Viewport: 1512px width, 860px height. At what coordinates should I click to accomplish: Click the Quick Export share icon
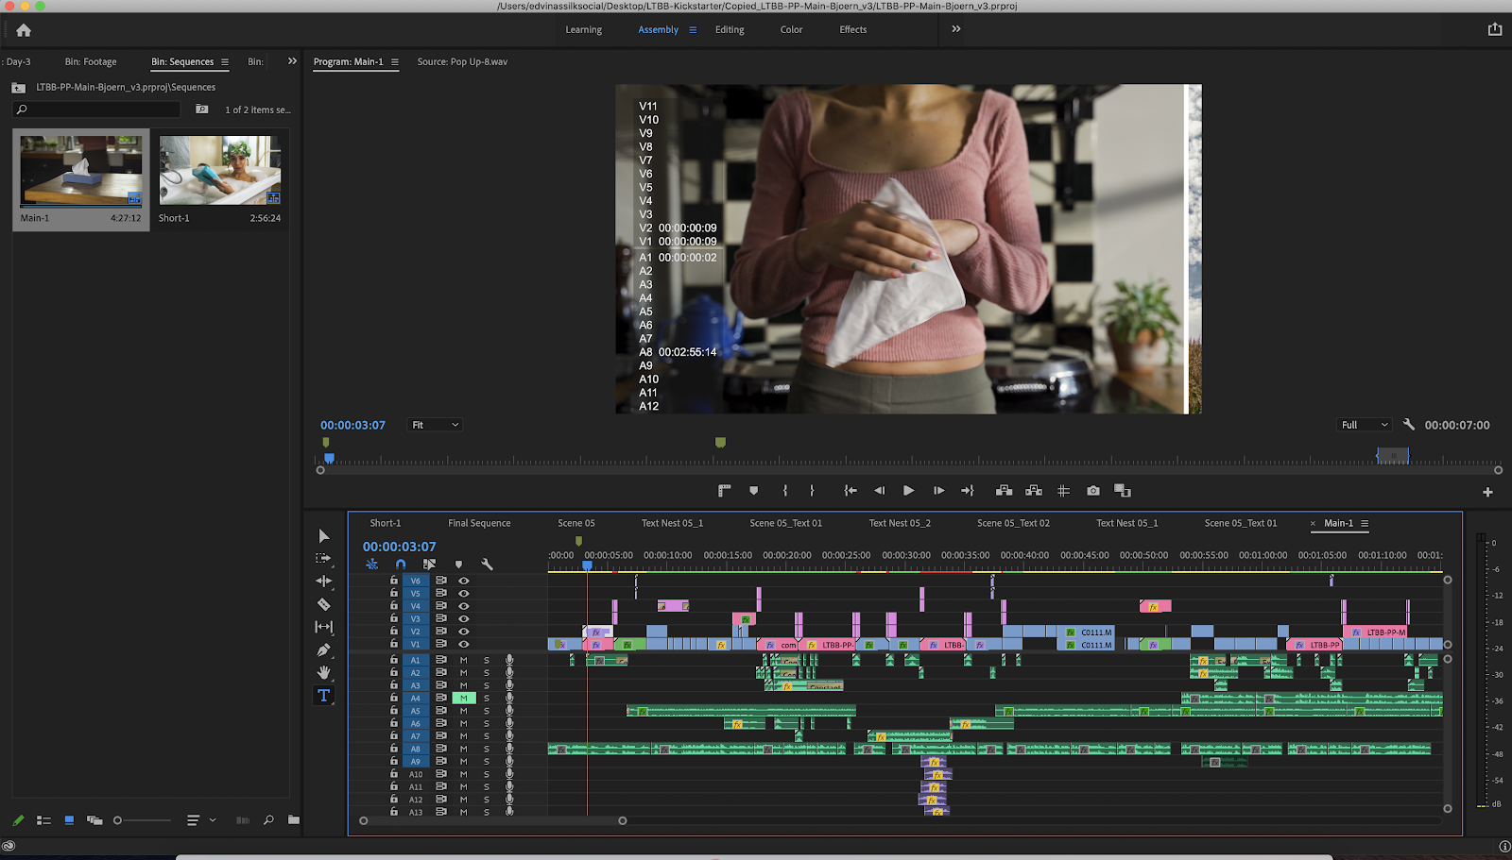[1495, 29]
